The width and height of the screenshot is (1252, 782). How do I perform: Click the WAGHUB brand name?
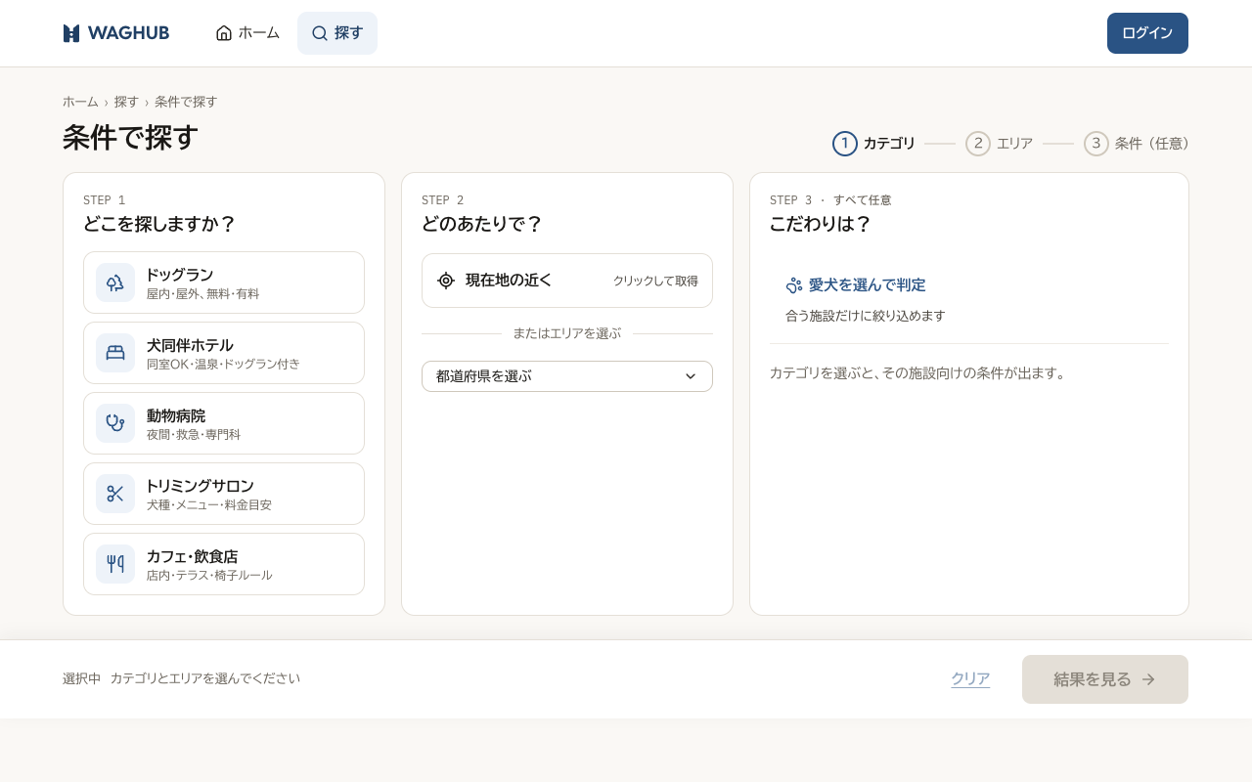(x=128, y=33)
